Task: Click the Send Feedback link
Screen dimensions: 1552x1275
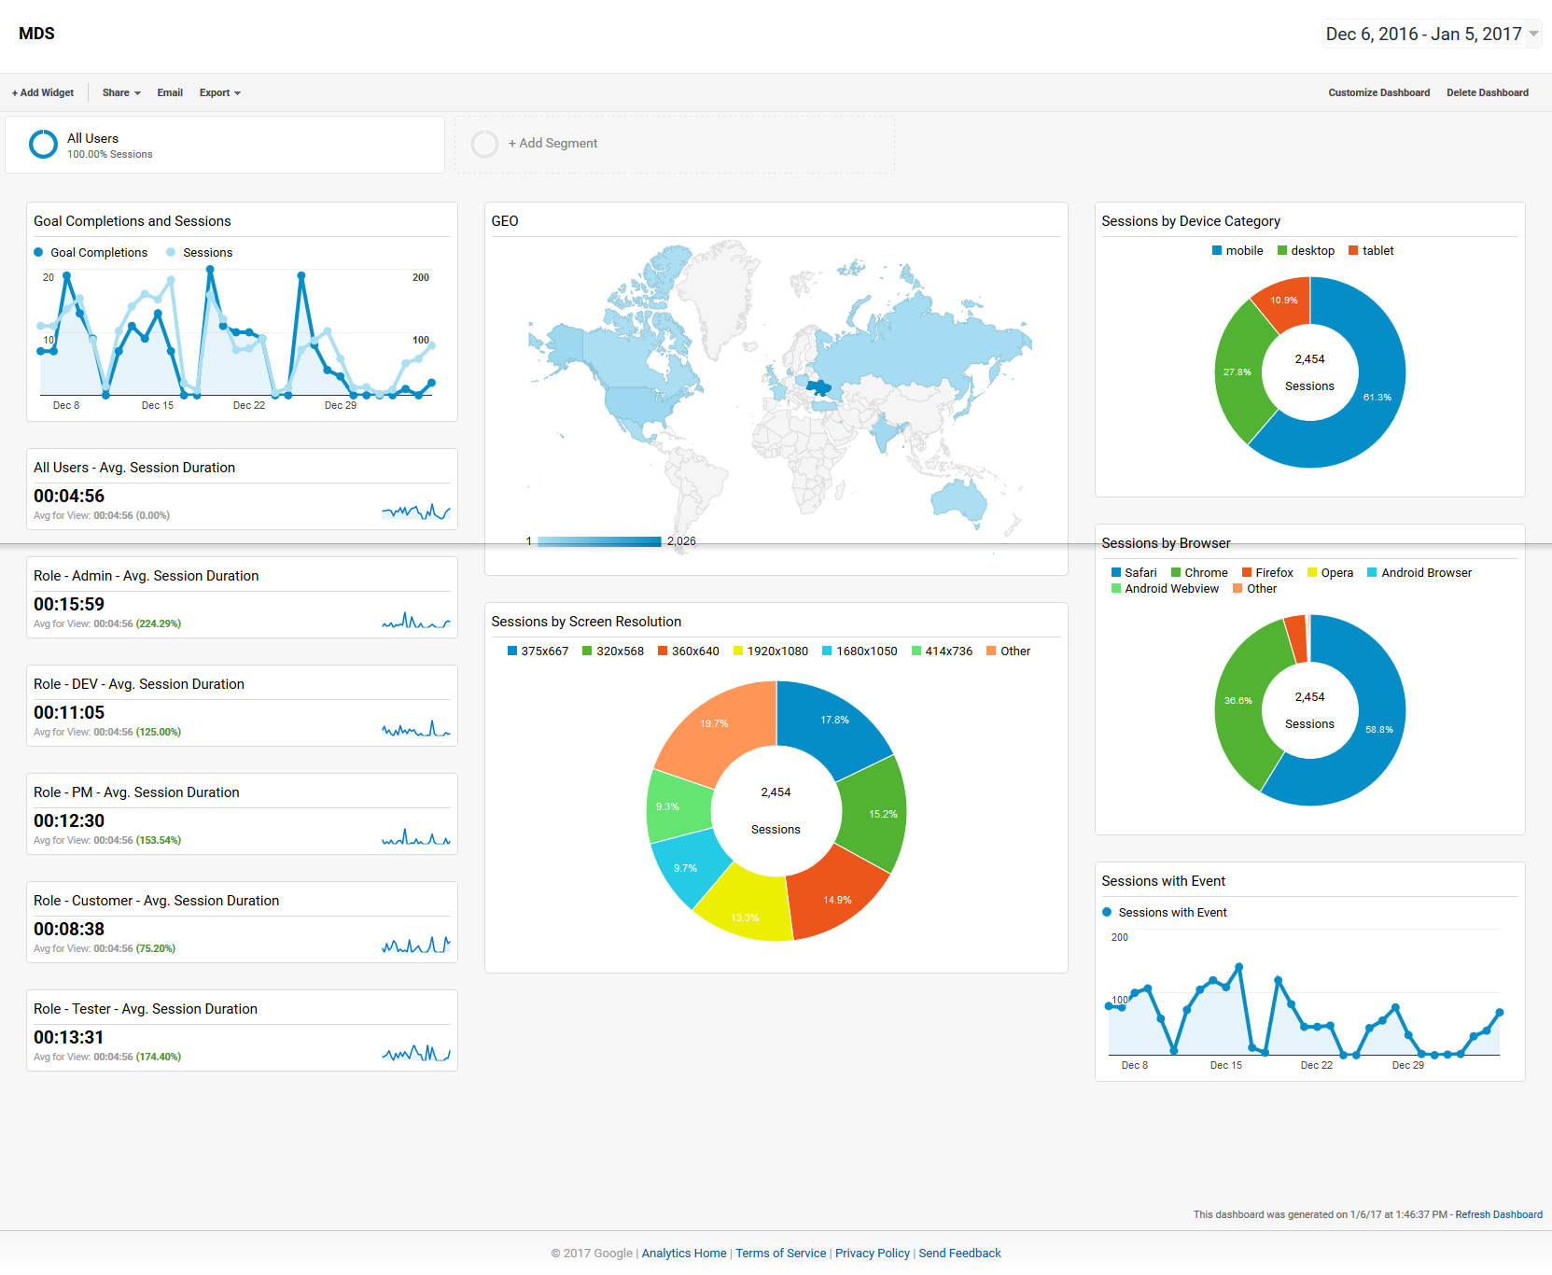Action: pos(959,1253)
